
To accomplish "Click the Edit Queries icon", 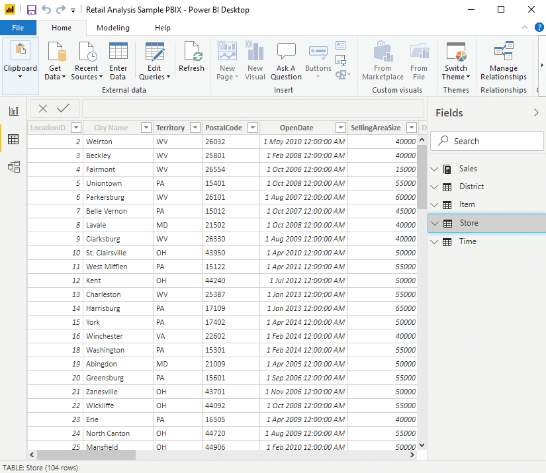I will coord(155,51).
